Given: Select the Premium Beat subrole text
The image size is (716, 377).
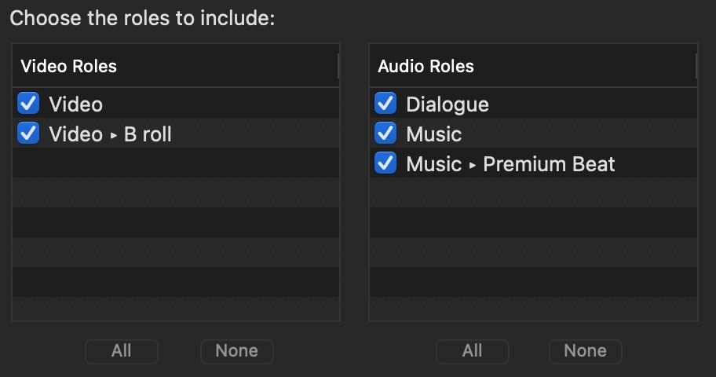Looking at the screenshot, I should coord(549,164).
